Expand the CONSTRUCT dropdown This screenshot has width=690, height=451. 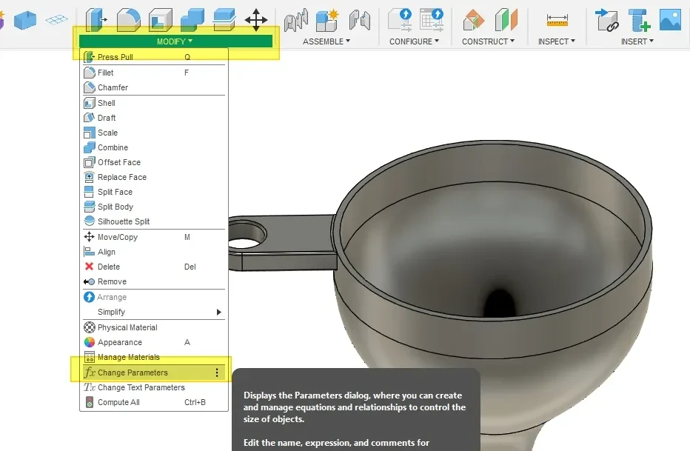click(x=488, y=41)
